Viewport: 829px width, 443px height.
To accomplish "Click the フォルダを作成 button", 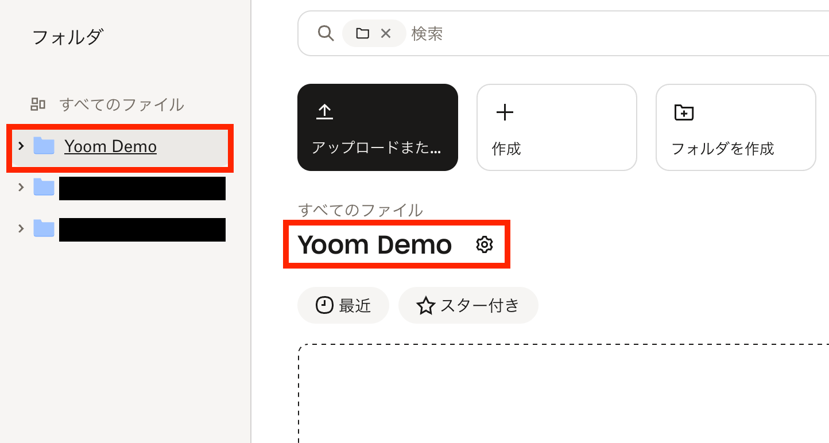I will (736, 127).
